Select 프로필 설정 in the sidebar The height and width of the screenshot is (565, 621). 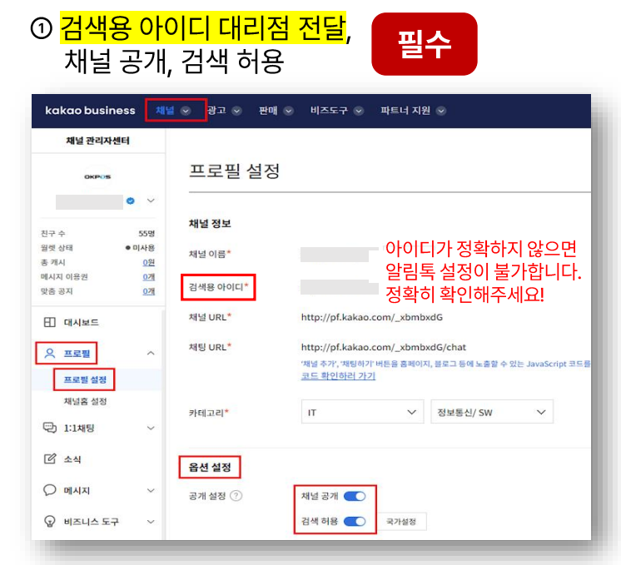86,380
